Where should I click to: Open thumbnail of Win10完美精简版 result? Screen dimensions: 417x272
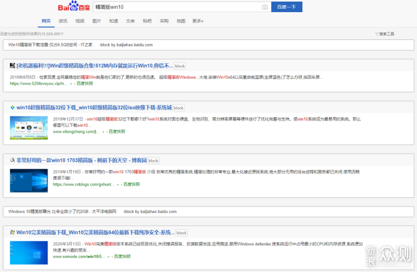point(29,253)
